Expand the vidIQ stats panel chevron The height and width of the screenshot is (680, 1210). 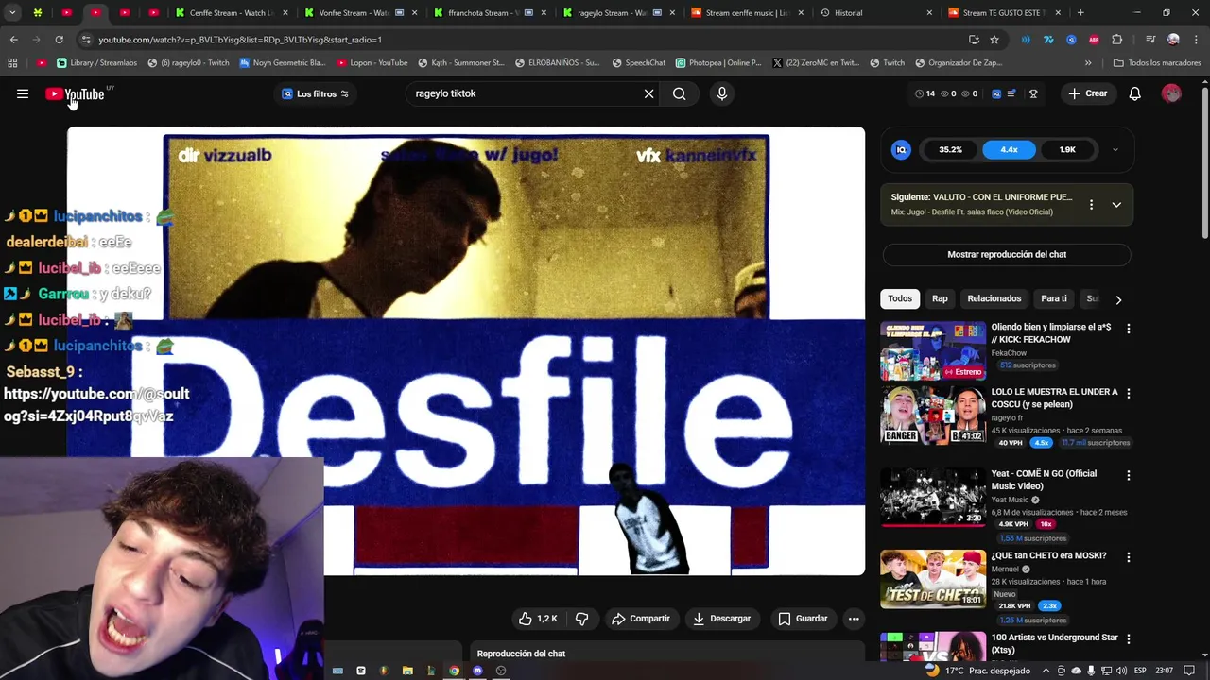[x=1115, y=149]
